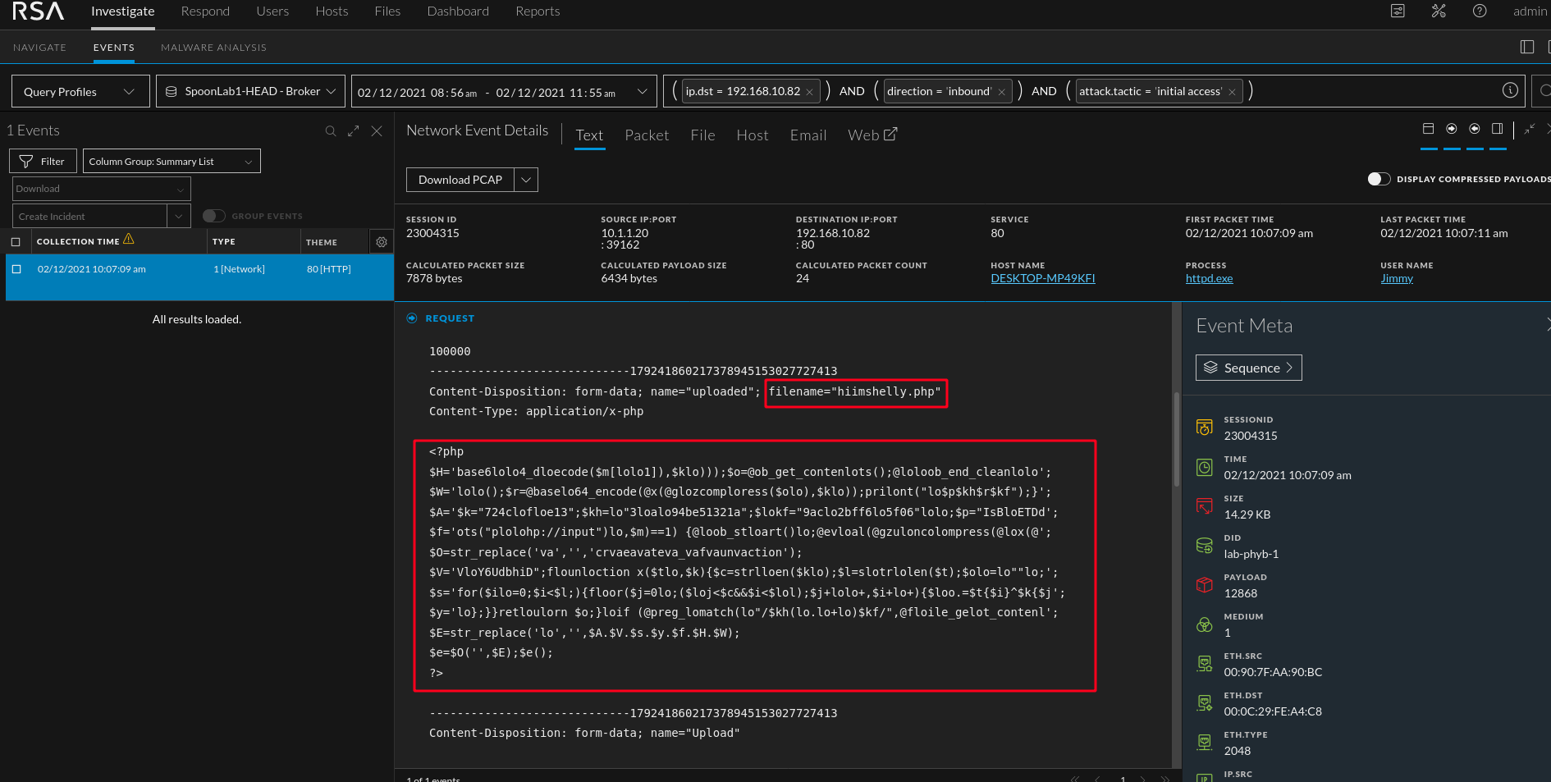Select the search magnifier icon above the events list
Screen dimensions: 1551x782
pos(331,130)
